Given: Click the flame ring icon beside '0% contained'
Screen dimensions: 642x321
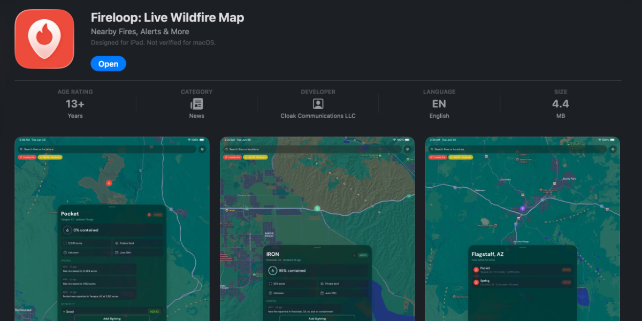Looking at the screenshot, I should [67, 230].
